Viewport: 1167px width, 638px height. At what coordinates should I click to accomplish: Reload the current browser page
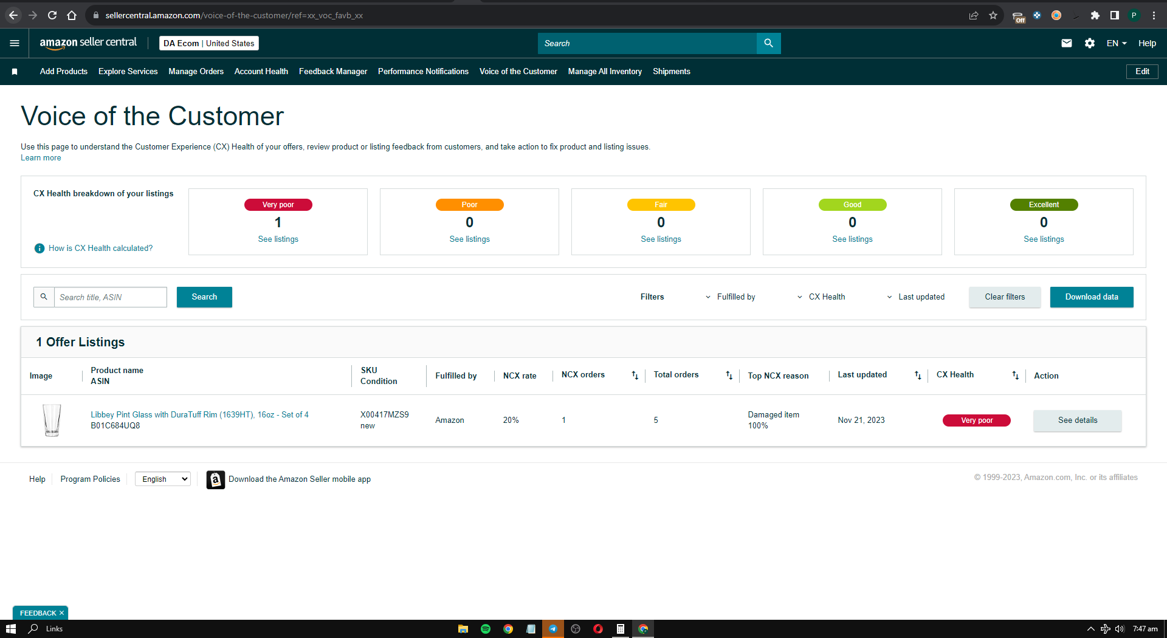pos(52,15)
